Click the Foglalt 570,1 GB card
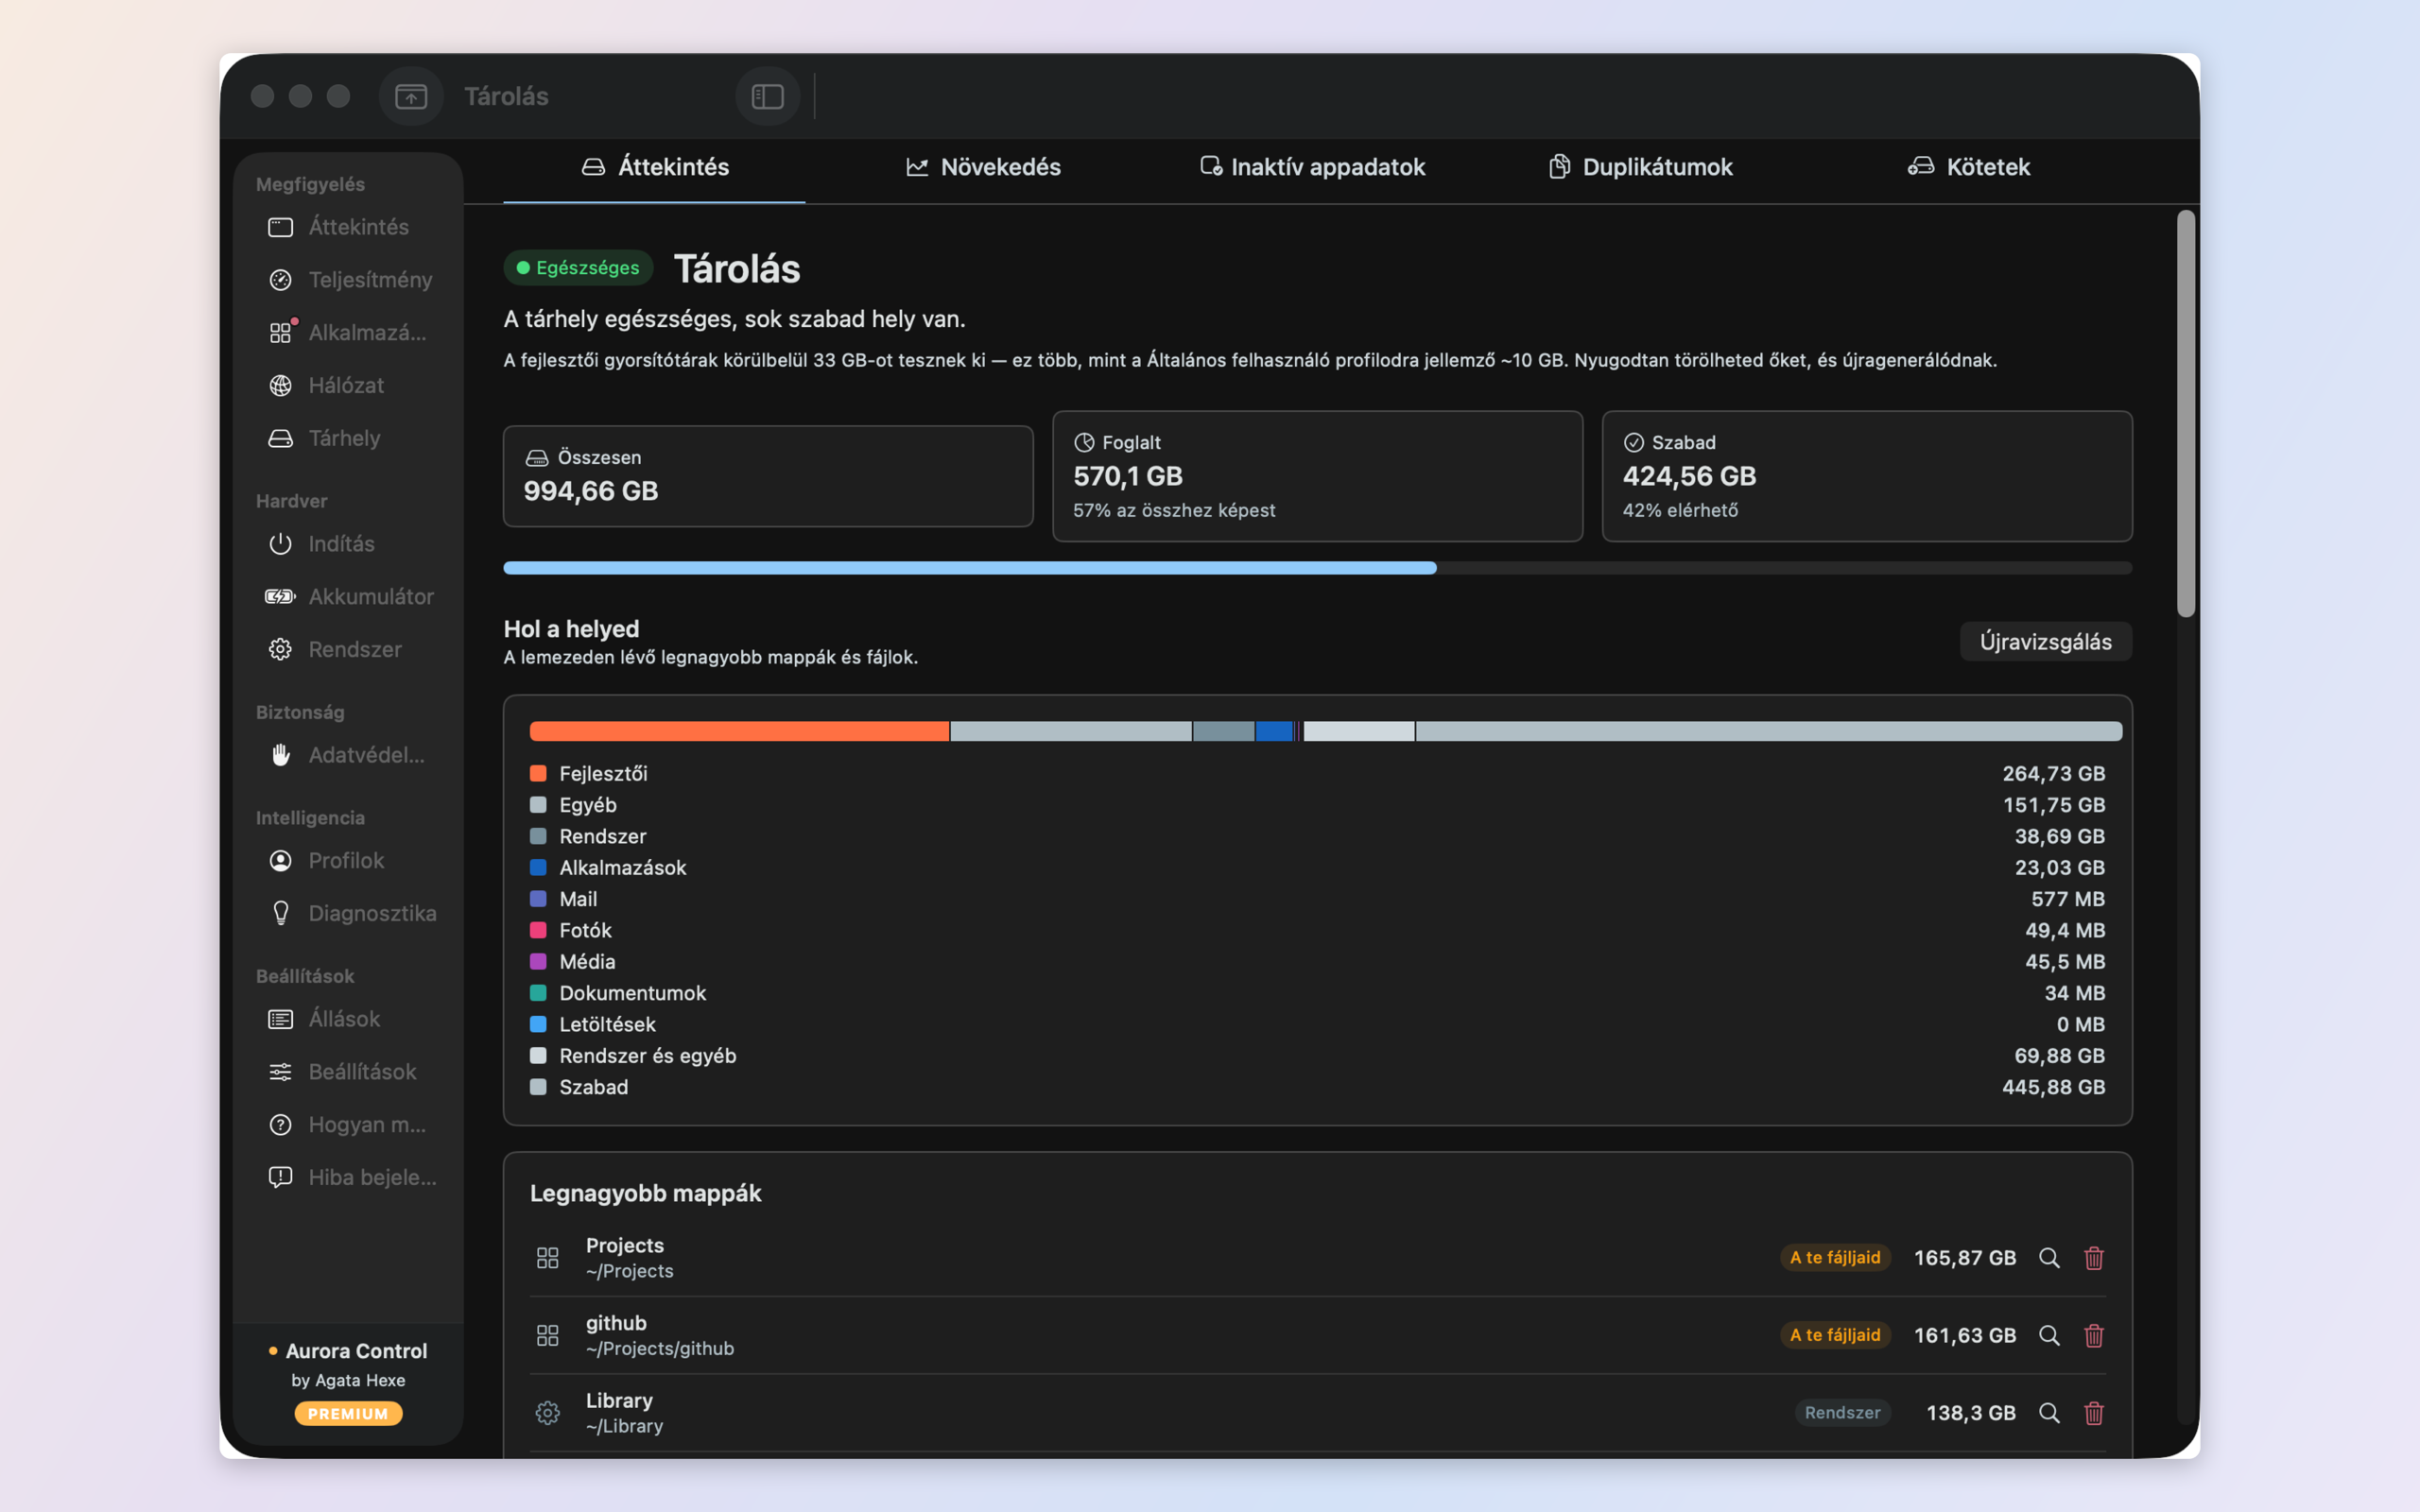2420x1512 pixels. click(1317, 476)
